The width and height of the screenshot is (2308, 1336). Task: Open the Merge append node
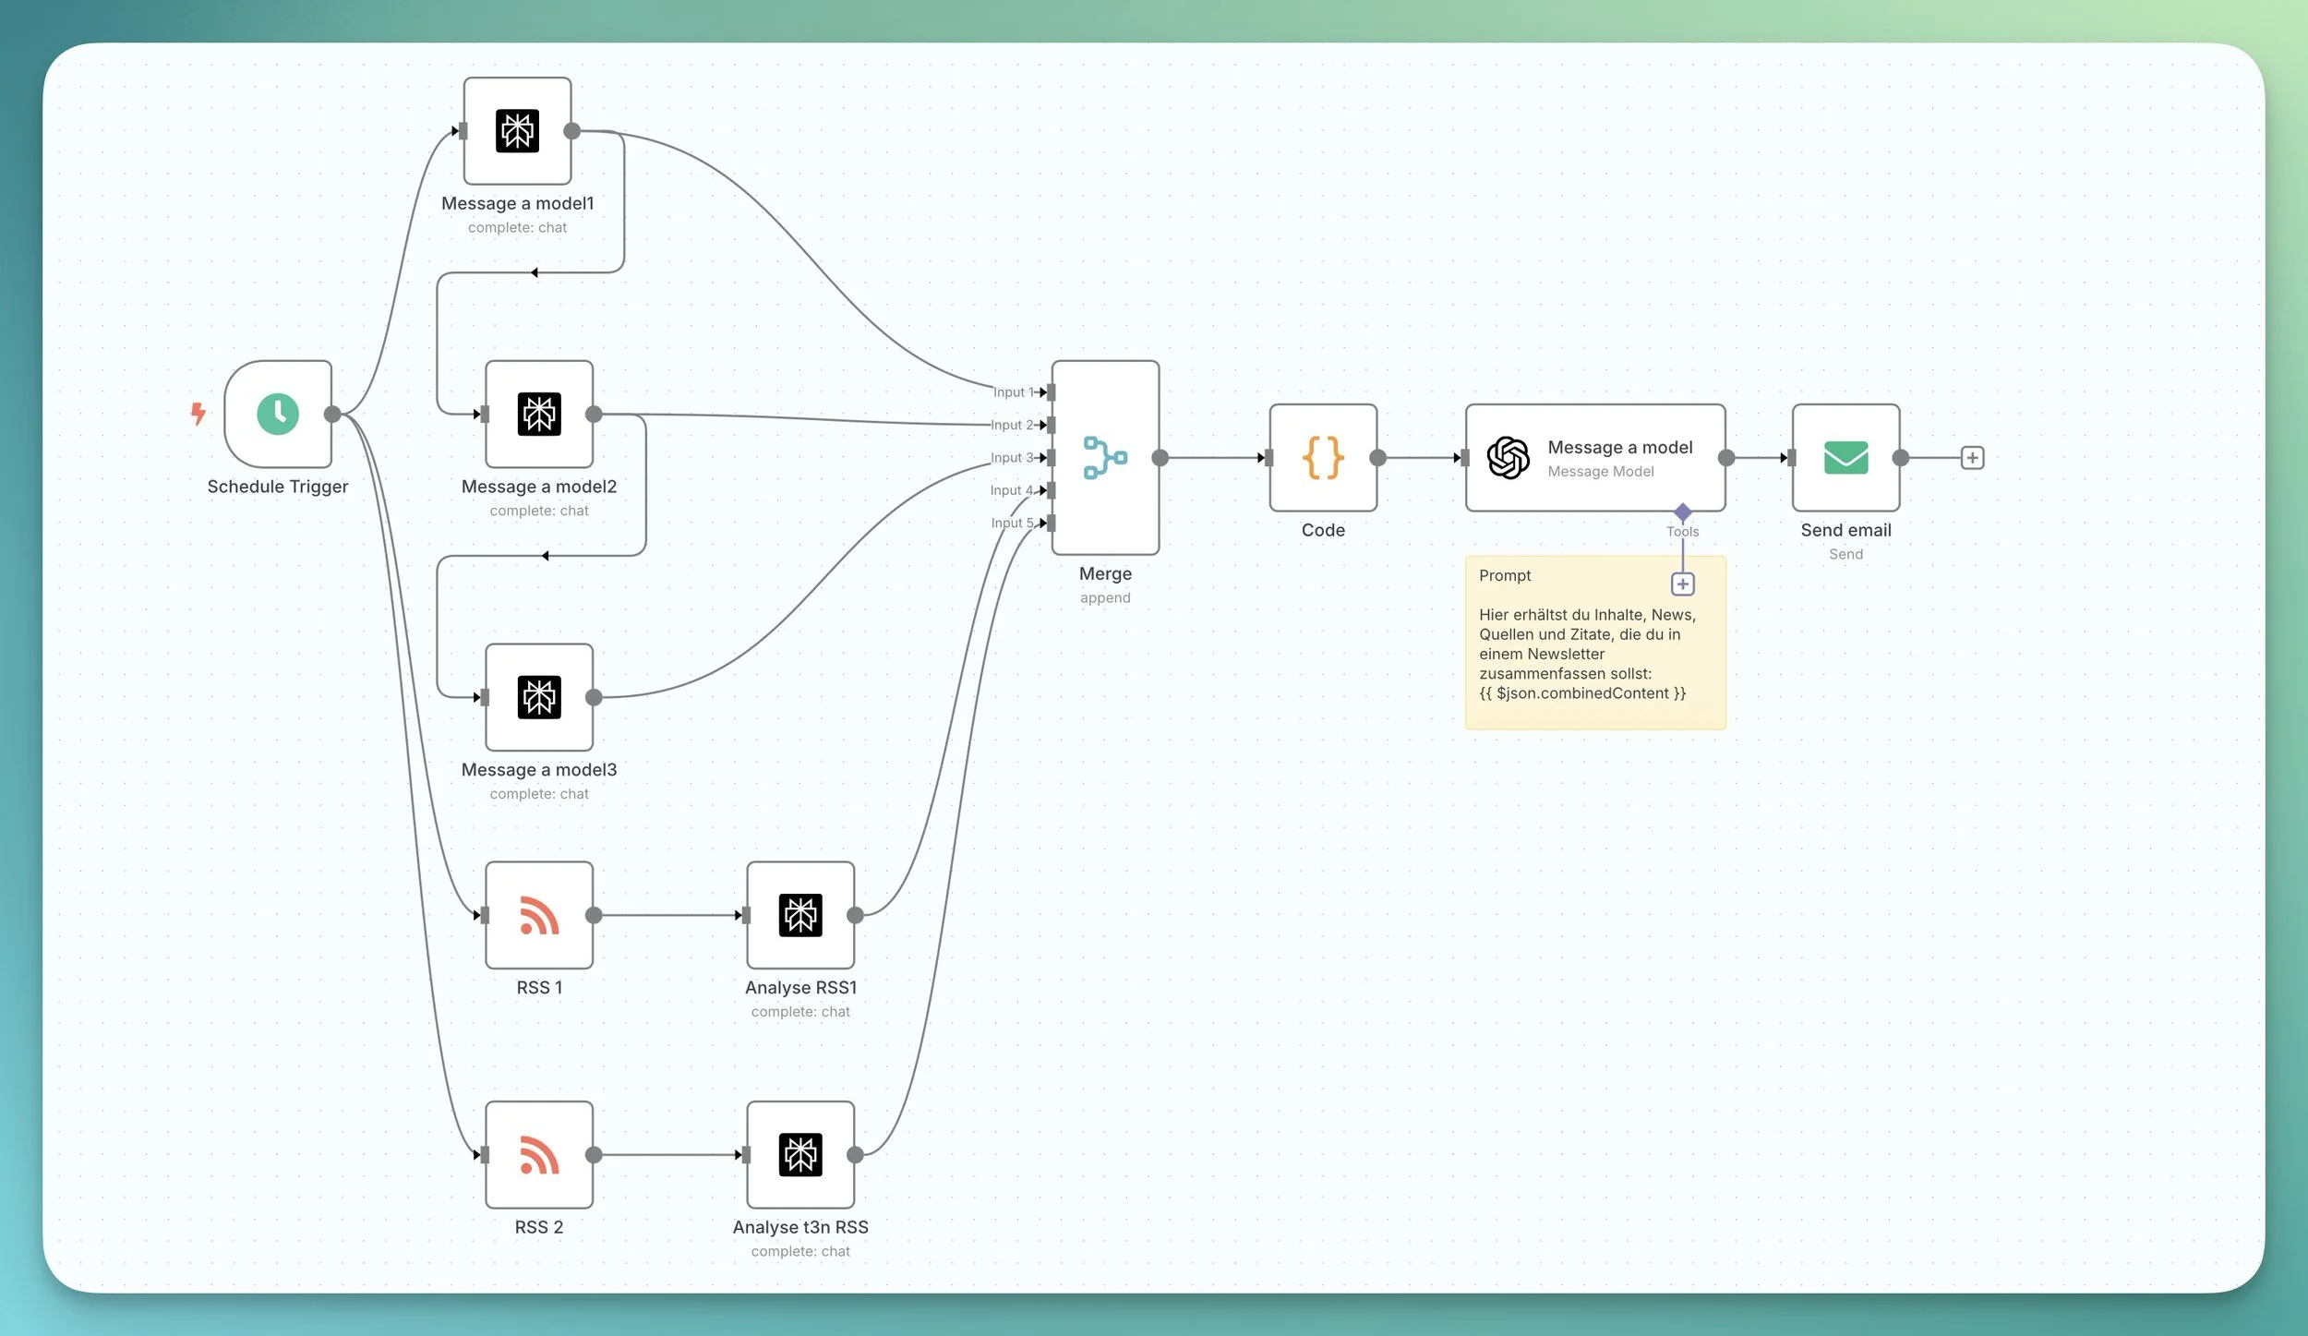coord(1105,458)
